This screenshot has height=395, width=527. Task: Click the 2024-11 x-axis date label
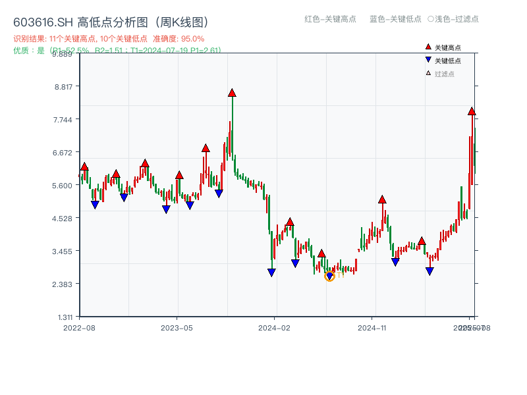point(372,328)
